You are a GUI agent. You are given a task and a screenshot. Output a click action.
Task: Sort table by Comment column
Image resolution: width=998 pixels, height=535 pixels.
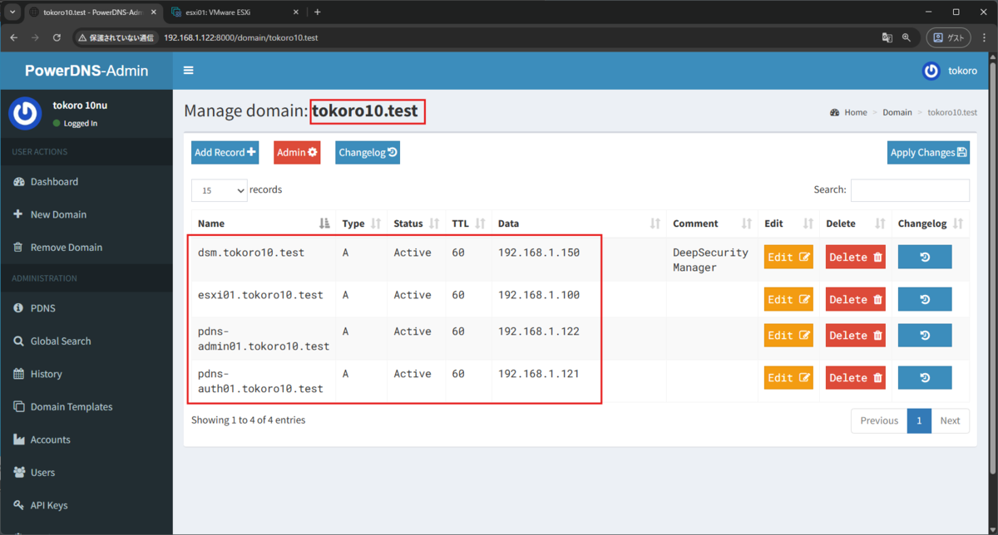click(x=713, y=223)
